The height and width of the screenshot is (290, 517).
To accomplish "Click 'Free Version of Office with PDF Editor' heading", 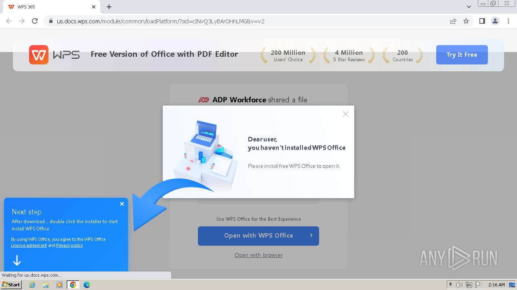I will point(164,54).
